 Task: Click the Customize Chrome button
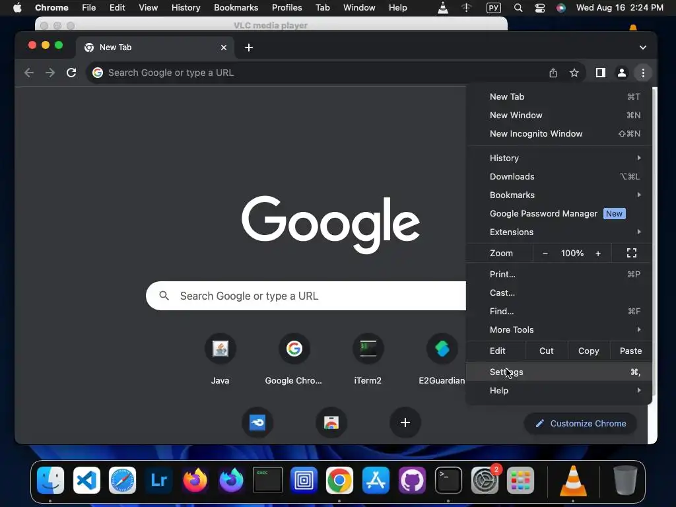(x=580, y=423)
